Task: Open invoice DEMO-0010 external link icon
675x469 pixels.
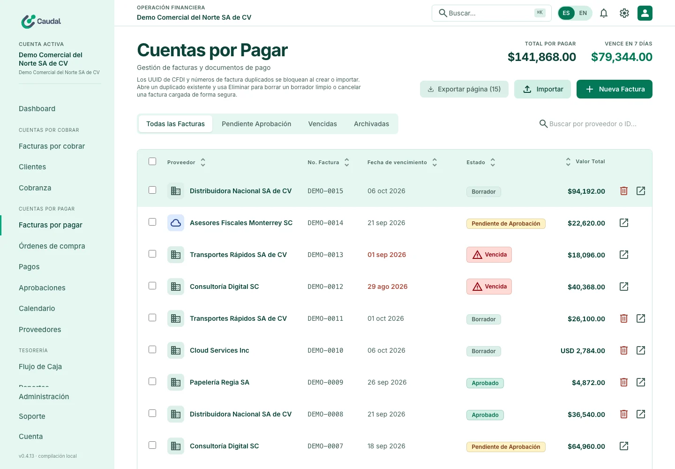Action: coord(641,350)
